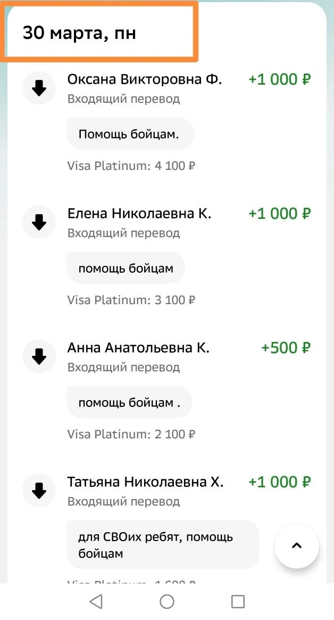Tap 'помощь бойцам .' bubble under Анна
Screen dimensions: 334x620
(x=129, y=403)
